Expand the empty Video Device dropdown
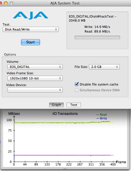 point(35,90)
